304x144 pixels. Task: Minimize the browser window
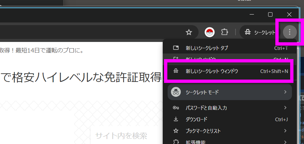coord(252,14)
